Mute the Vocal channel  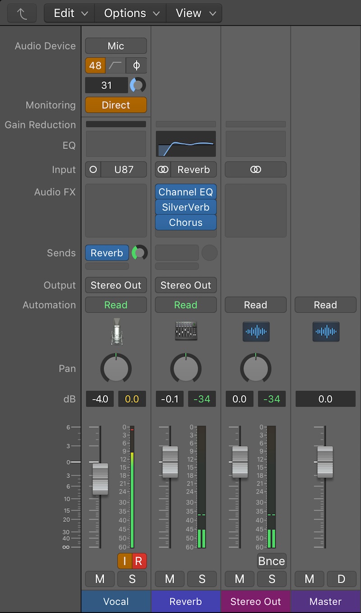[100, 579]
